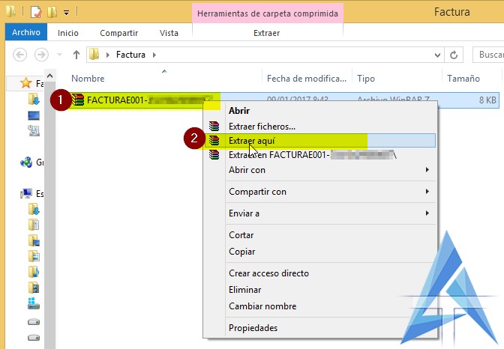Choose 'Extraer aquí' from context menu
This screenshot has width=504, height=349.
pyautogui.click(x=251, y=140)
